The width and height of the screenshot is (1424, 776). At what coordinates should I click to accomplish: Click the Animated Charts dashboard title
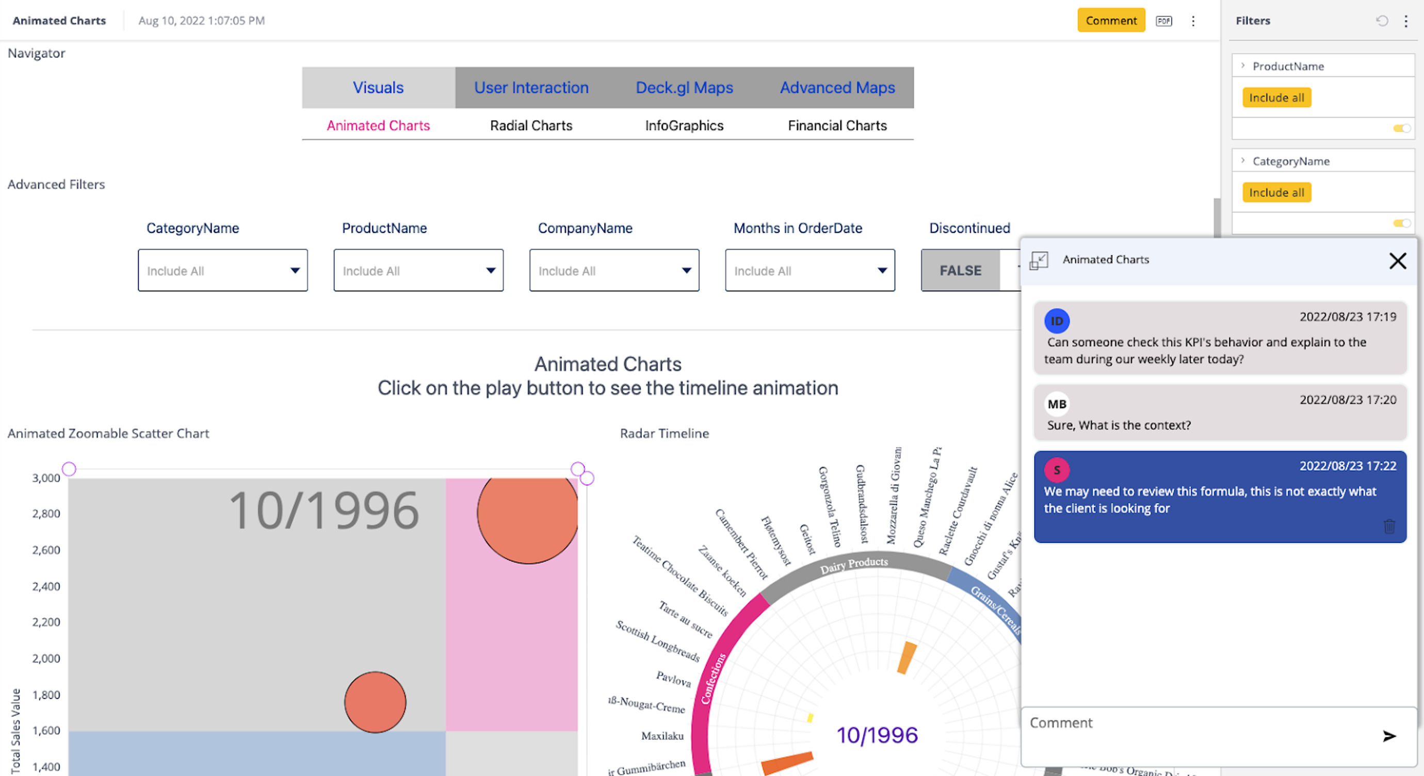coord(59,21)
